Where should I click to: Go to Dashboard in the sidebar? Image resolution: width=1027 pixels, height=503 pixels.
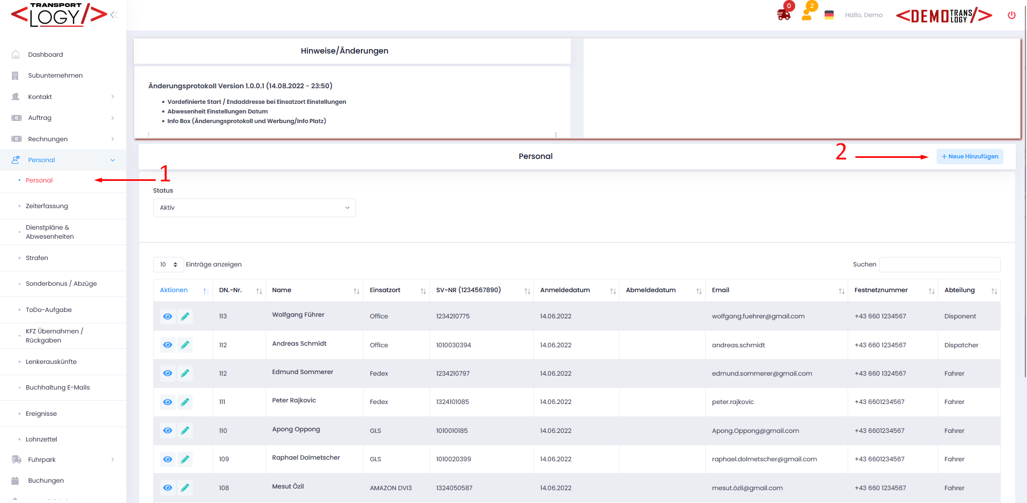point(46,55)
